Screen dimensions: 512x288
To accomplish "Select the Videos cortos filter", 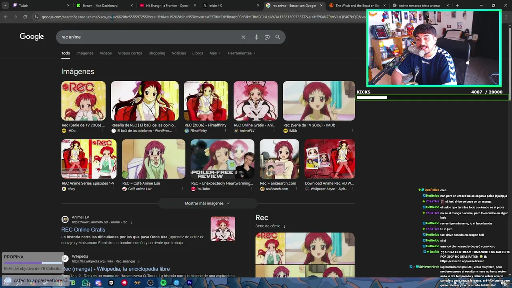I will (x=130, y=53).
